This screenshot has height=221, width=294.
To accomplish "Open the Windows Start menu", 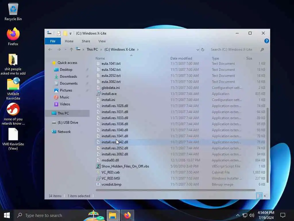I will (7, 215).
